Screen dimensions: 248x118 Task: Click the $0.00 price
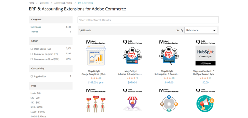click(x=206, y=82)
